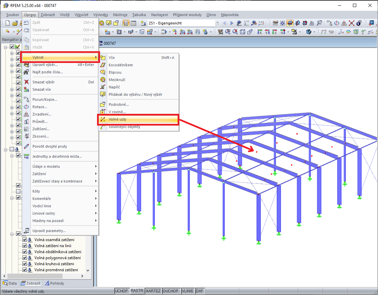378x295 pixels.
Task: Open the Výsledky menu
Action: [x=101, y=15]
